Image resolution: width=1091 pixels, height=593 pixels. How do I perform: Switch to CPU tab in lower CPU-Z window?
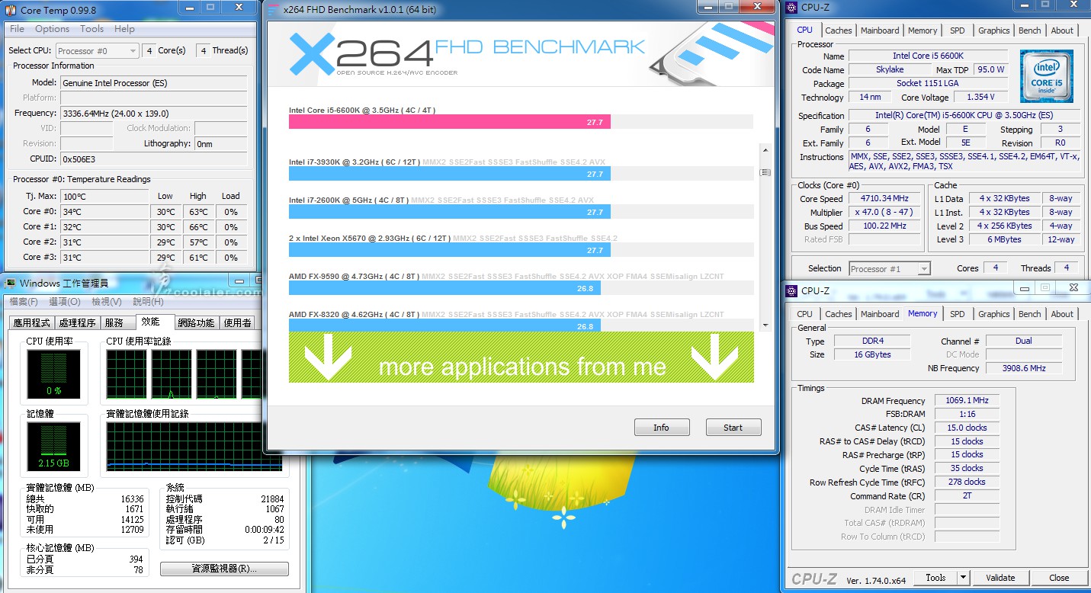[x=804, y=314]
